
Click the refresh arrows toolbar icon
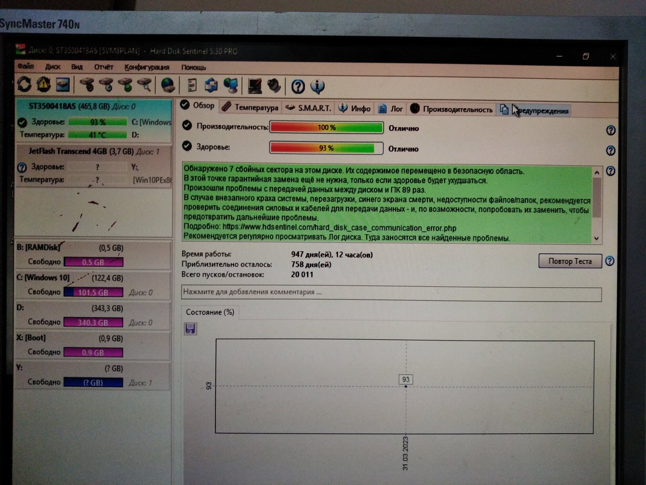(25, 84)
